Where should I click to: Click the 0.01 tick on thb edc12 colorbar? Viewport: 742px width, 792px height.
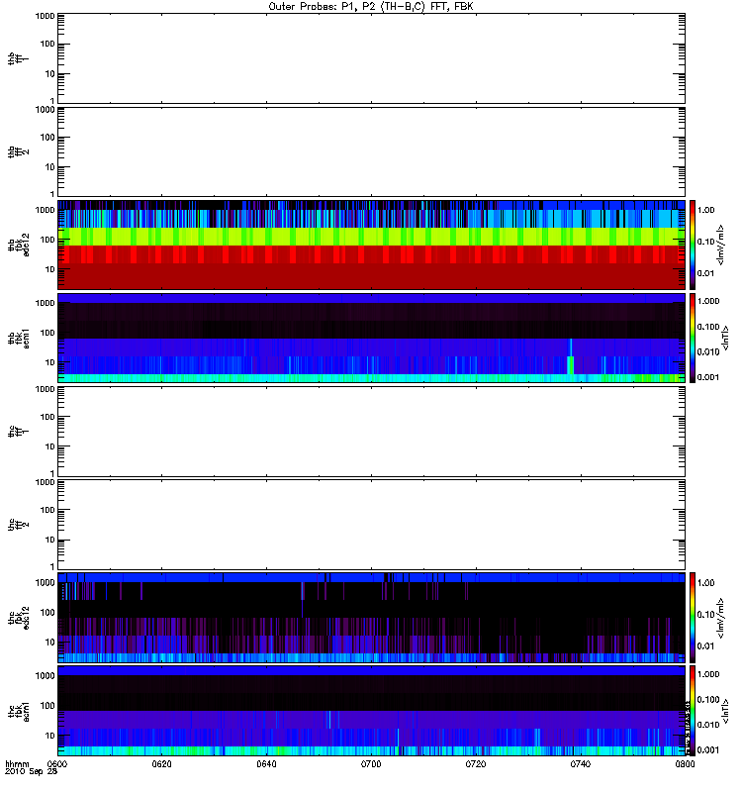pyautogui.click(x=705, y=273)
